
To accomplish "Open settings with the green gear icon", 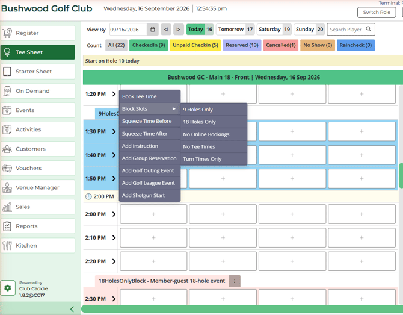I will pyautogui.click(x=8, y=288).
